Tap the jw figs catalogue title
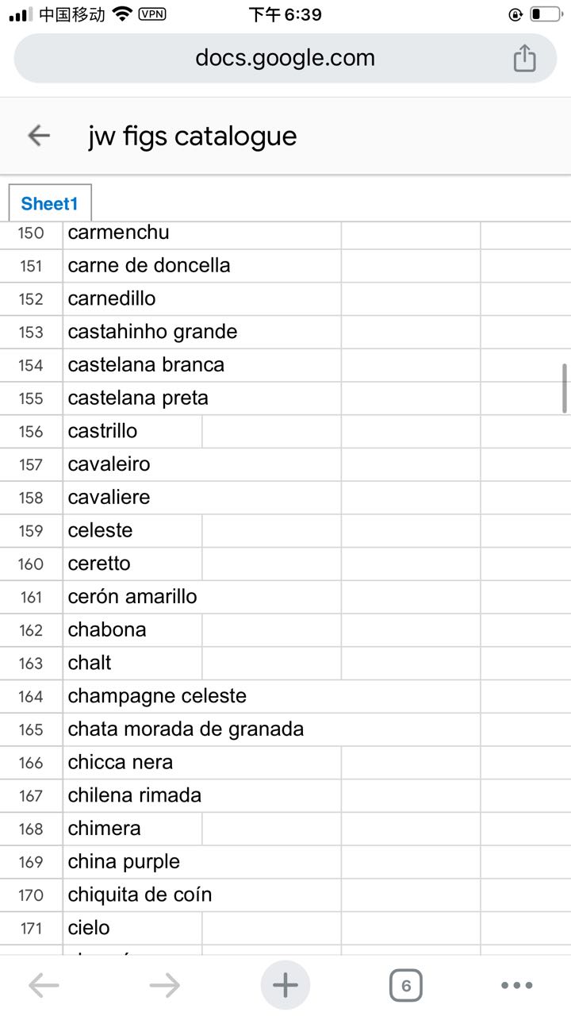Viewport: 571px width, 1016px height. 193,136
